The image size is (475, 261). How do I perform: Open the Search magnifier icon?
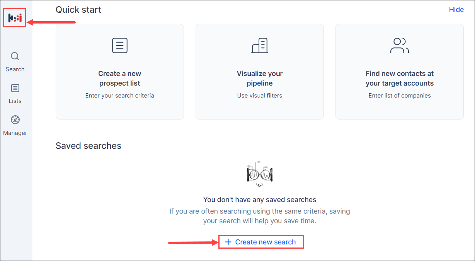tap(15, 57)
